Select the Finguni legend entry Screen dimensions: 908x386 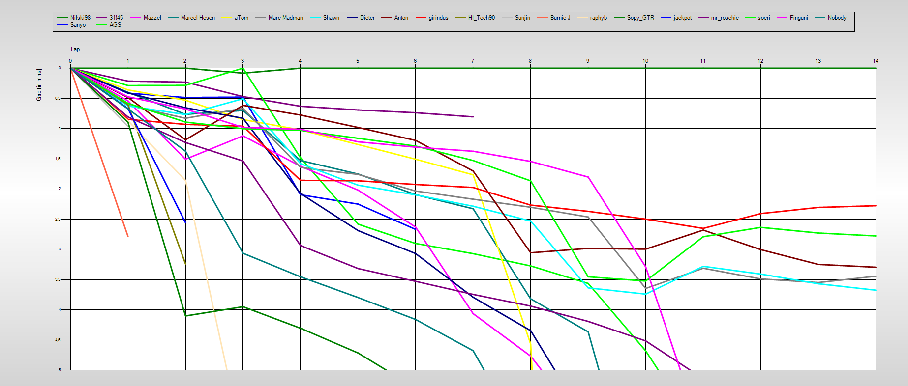[798, 18]
